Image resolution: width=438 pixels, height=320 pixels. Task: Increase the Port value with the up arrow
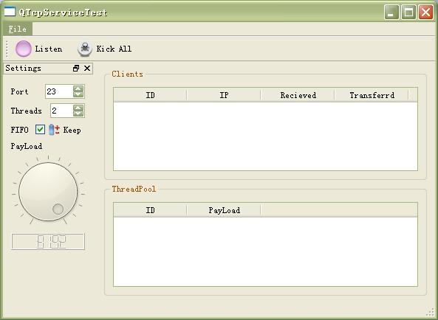pyautogui.click(x=78, y=88)
